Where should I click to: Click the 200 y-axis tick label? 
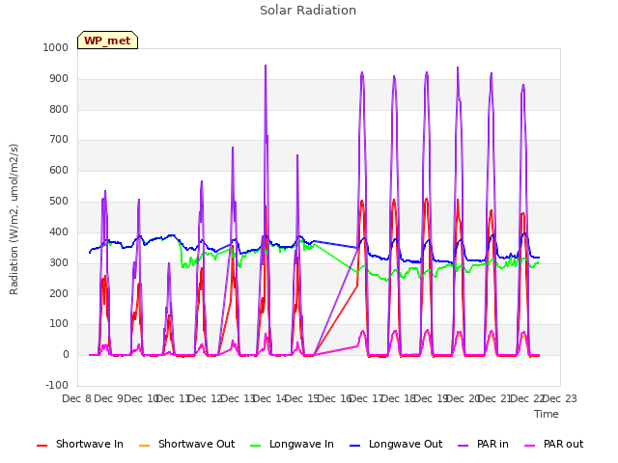pos(59,293)
